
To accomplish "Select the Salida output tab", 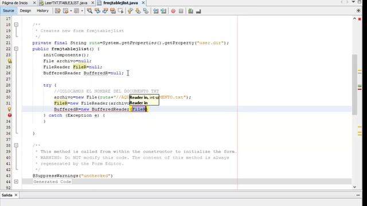I will pos(7,195).
